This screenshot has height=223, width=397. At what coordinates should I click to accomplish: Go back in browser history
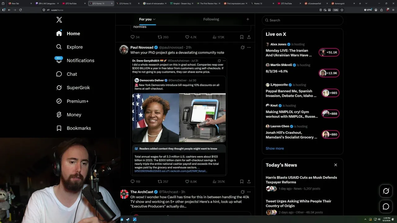coord(9,10)
